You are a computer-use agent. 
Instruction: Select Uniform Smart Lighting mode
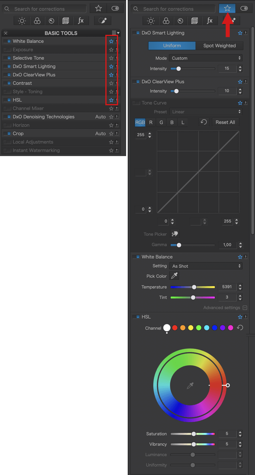(x=172, y=46)
